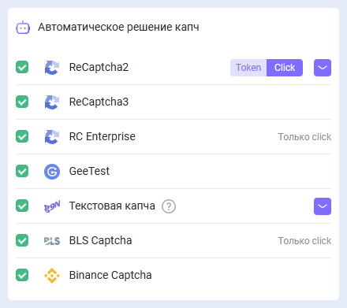The width and height of the screenshot is (347, 308).
Task: Uncheck the RC Enterprise checkbox
Action: tap(22, 136)
